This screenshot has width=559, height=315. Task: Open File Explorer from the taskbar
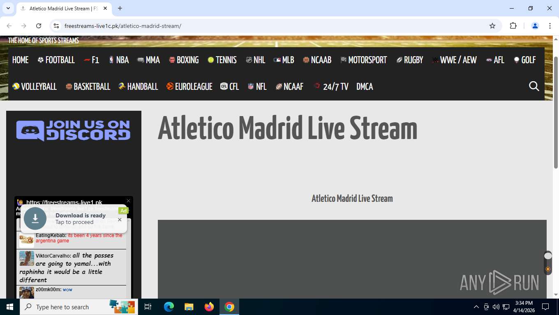189,307
